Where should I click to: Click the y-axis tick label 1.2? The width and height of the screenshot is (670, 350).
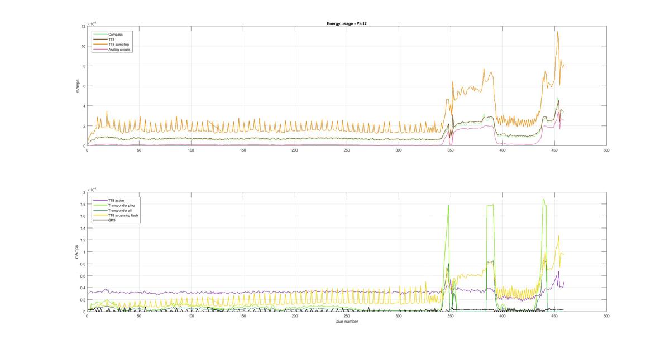click(x=83, y=240)
